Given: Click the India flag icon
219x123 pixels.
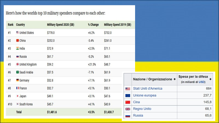Looking at the screenshot, I should pyautogui.click(x=17, y=48).
